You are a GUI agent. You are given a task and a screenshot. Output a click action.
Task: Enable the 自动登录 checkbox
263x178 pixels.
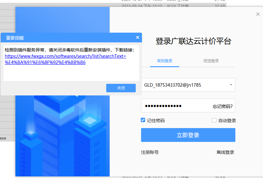tap(214, 120)
